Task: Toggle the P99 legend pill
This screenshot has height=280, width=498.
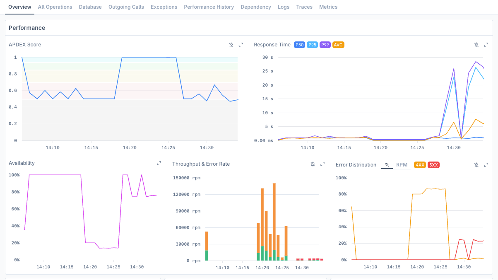Action: coord(325,44)
